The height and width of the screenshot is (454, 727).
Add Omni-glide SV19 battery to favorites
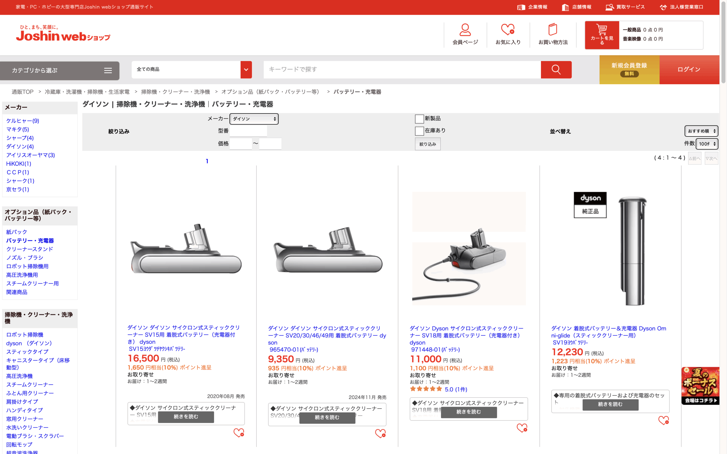[x=663, y=420]
